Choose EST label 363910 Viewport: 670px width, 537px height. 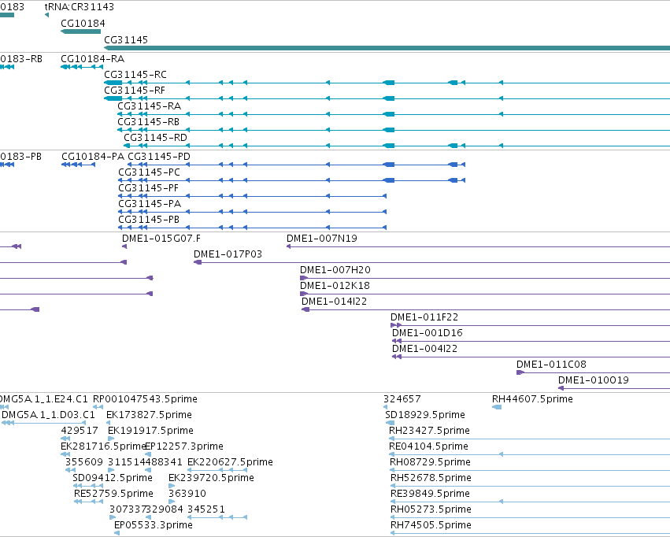click(x=187, y=494)
